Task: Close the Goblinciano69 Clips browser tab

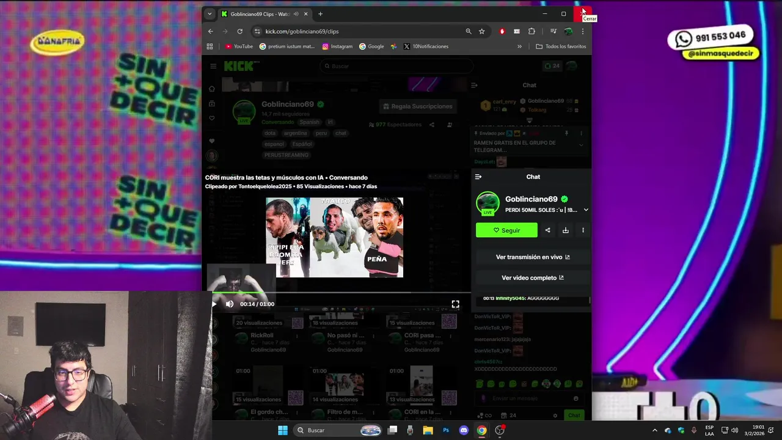Action: [x=305, y=14]
